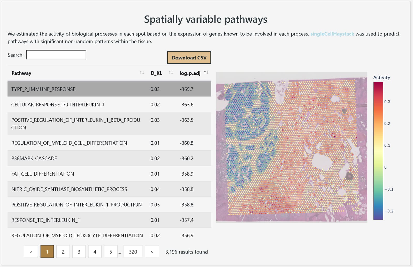Sort table by D_KL column arrows
The width and height of the screenshot is (413, 267).
(x=171, y=73)
